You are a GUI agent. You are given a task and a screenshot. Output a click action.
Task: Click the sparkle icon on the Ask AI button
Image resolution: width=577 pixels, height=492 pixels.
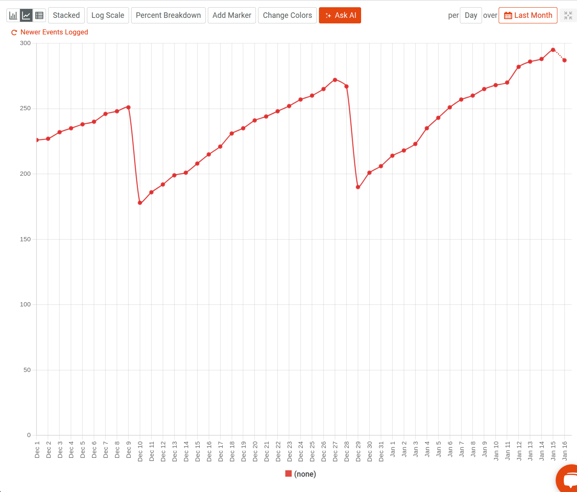tap(328, 15)
